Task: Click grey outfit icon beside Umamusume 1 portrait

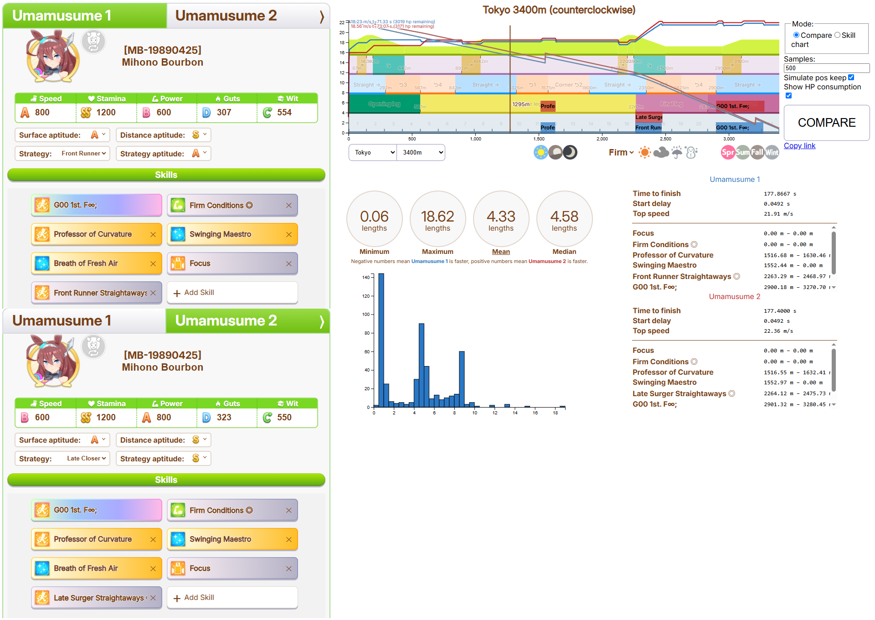Action: tap(93, 42)
